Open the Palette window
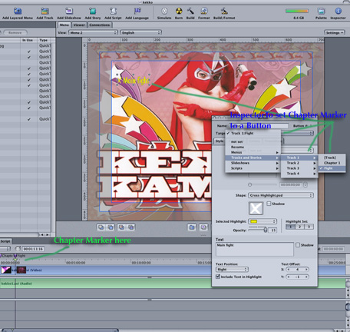 (321, 11)
